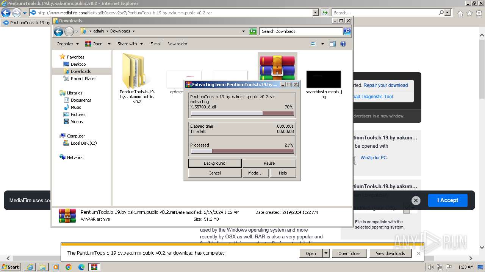Viewport: 485px width, 272px height.
Task: Select the WinRAR archive file icon
Action: 277,66
